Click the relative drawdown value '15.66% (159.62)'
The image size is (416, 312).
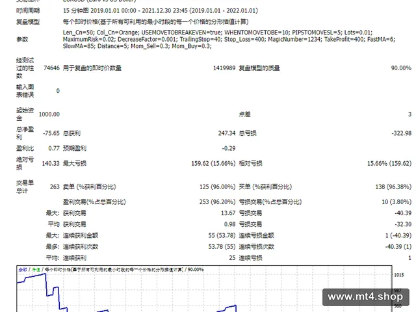coord(389,163)
